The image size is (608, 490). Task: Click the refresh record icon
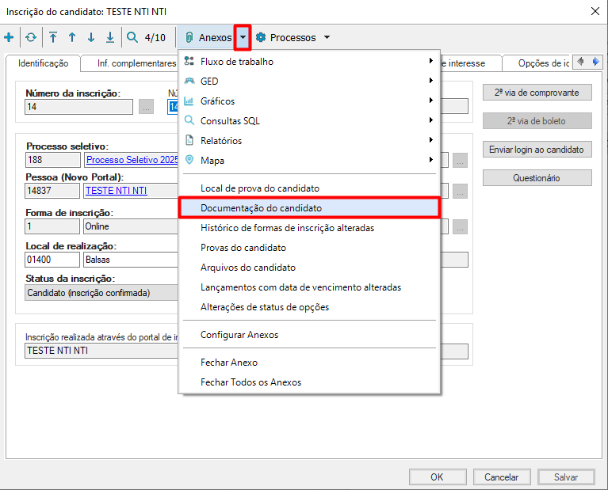click(x=31, y=37)
